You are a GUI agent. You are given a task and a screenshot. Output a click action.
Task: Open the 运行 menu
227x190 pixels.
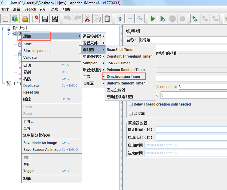pyautogui.click(x=43, y=9)
